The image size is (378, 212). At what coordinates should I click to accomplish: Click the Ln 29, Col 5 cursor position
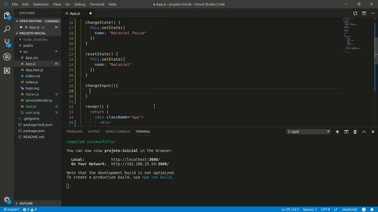[x=290, y=210]
